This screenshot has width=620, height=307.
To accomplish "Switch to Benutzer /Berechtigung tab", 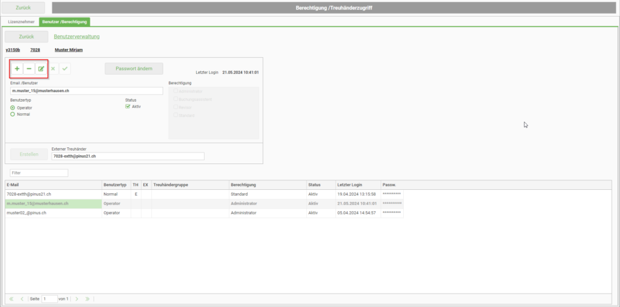I will (x=65, y=22).
